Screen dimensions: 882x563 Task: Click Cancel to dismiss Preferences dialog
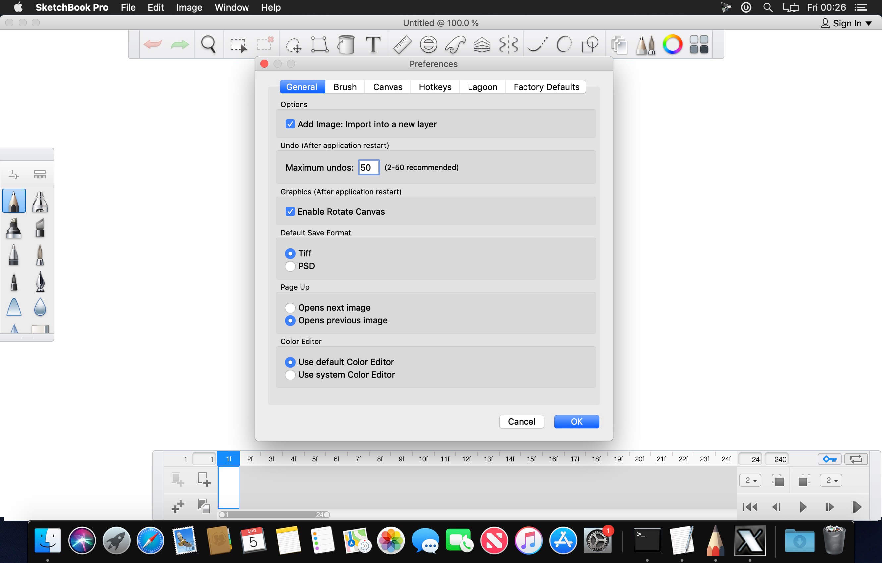pos(522,421)
